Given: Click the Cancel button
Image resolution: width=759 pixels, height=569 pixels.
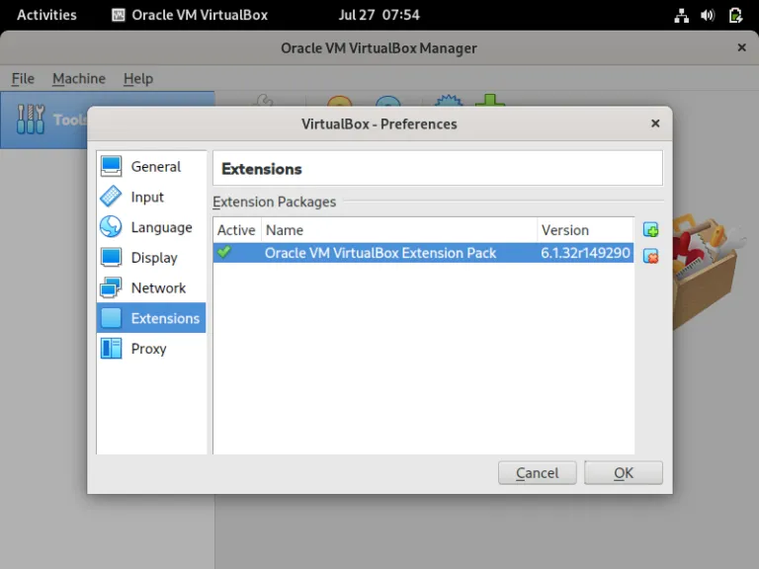Looking at the screenshot, I should pos(538,473).
